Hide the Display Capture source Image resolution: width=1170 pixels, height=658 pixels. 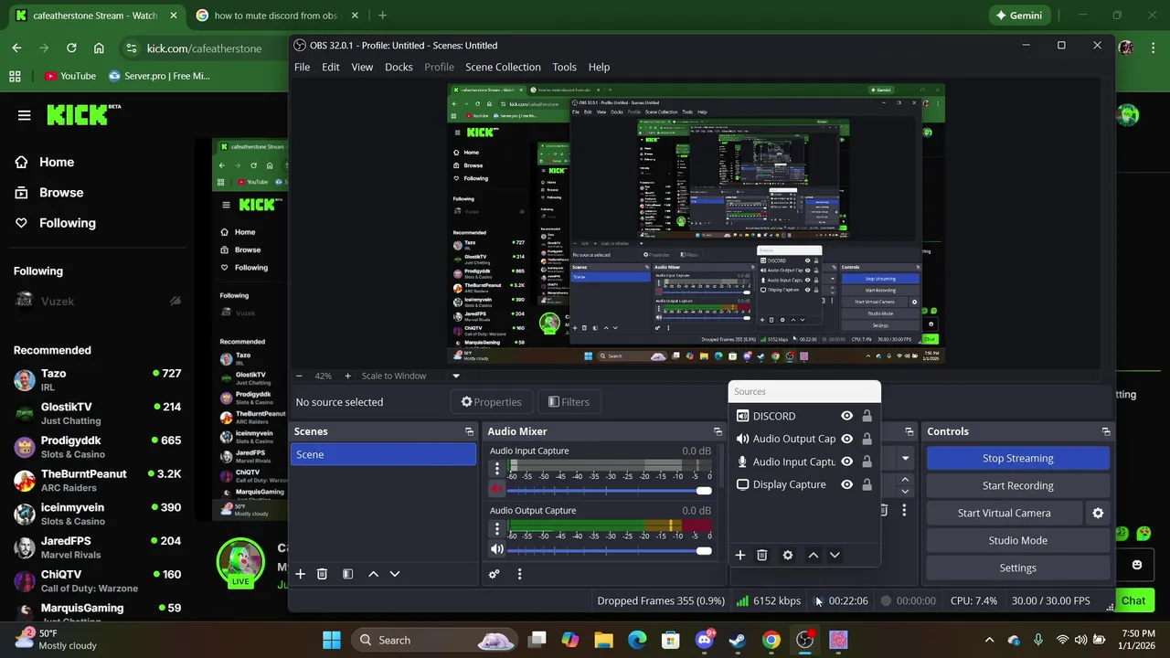pyautogui.click(x=847, y=484)
